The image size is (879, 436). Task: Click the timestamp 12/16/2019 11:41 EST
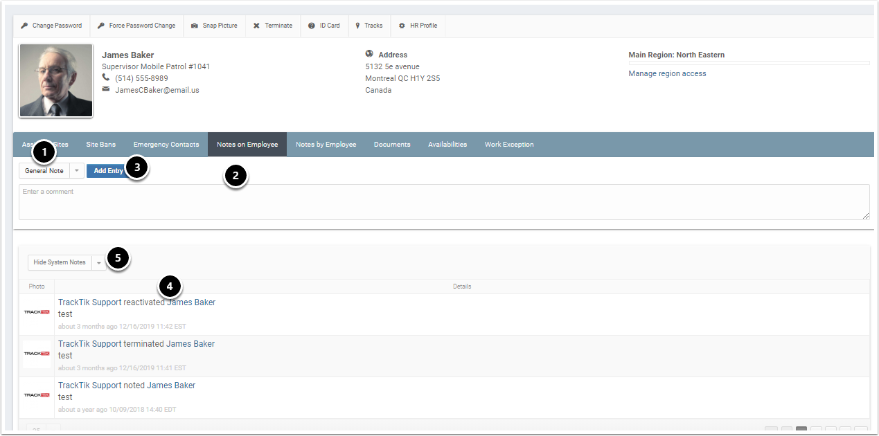[x=152, y=368]
